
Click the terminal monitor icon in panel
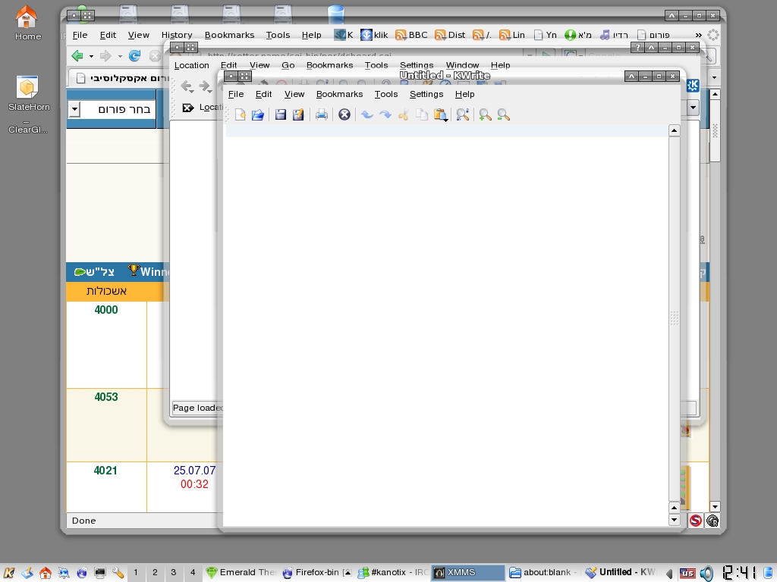coord(99,573)
